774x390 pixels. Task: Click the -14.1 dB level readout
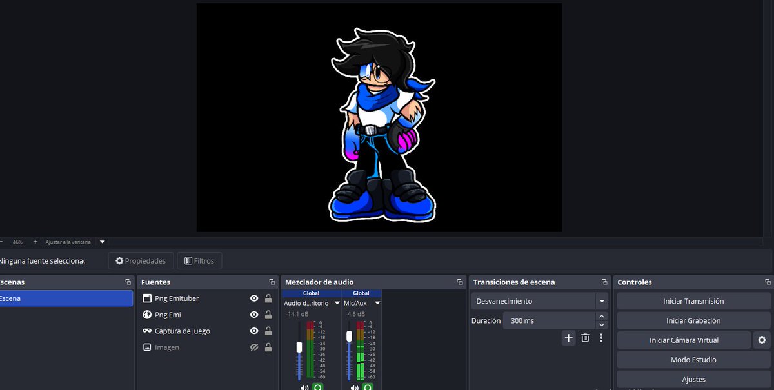point(297,314)
